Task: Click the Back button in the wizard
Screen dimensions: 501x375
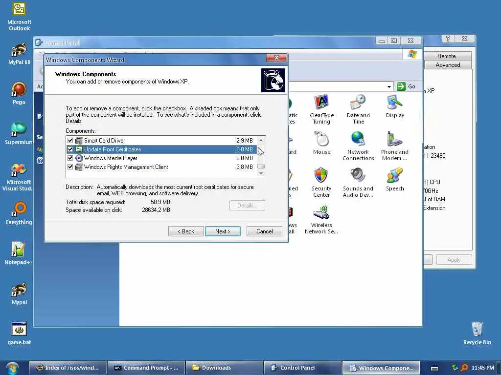Action: point(186,231)
